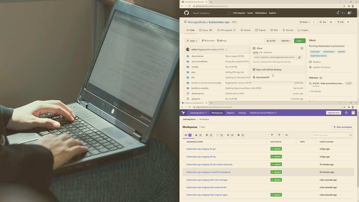The width and height of the screenshot is (359, 202).
Task: Filter workspaces by applied checkmark status
Action: point(239,135)
